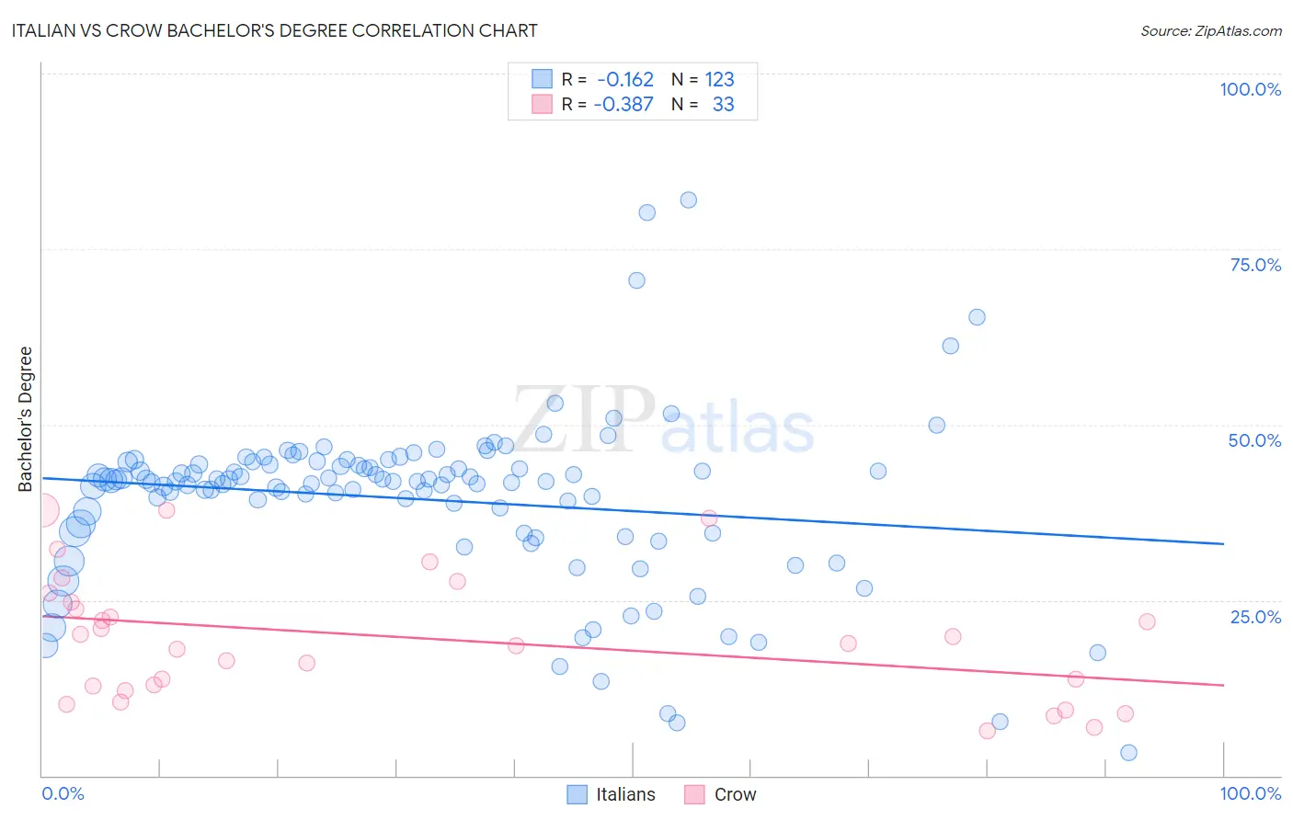Open the Source: ZipAtlas.com link
This screenshot has width=1293, height=820.
[x=1211, y=30]
